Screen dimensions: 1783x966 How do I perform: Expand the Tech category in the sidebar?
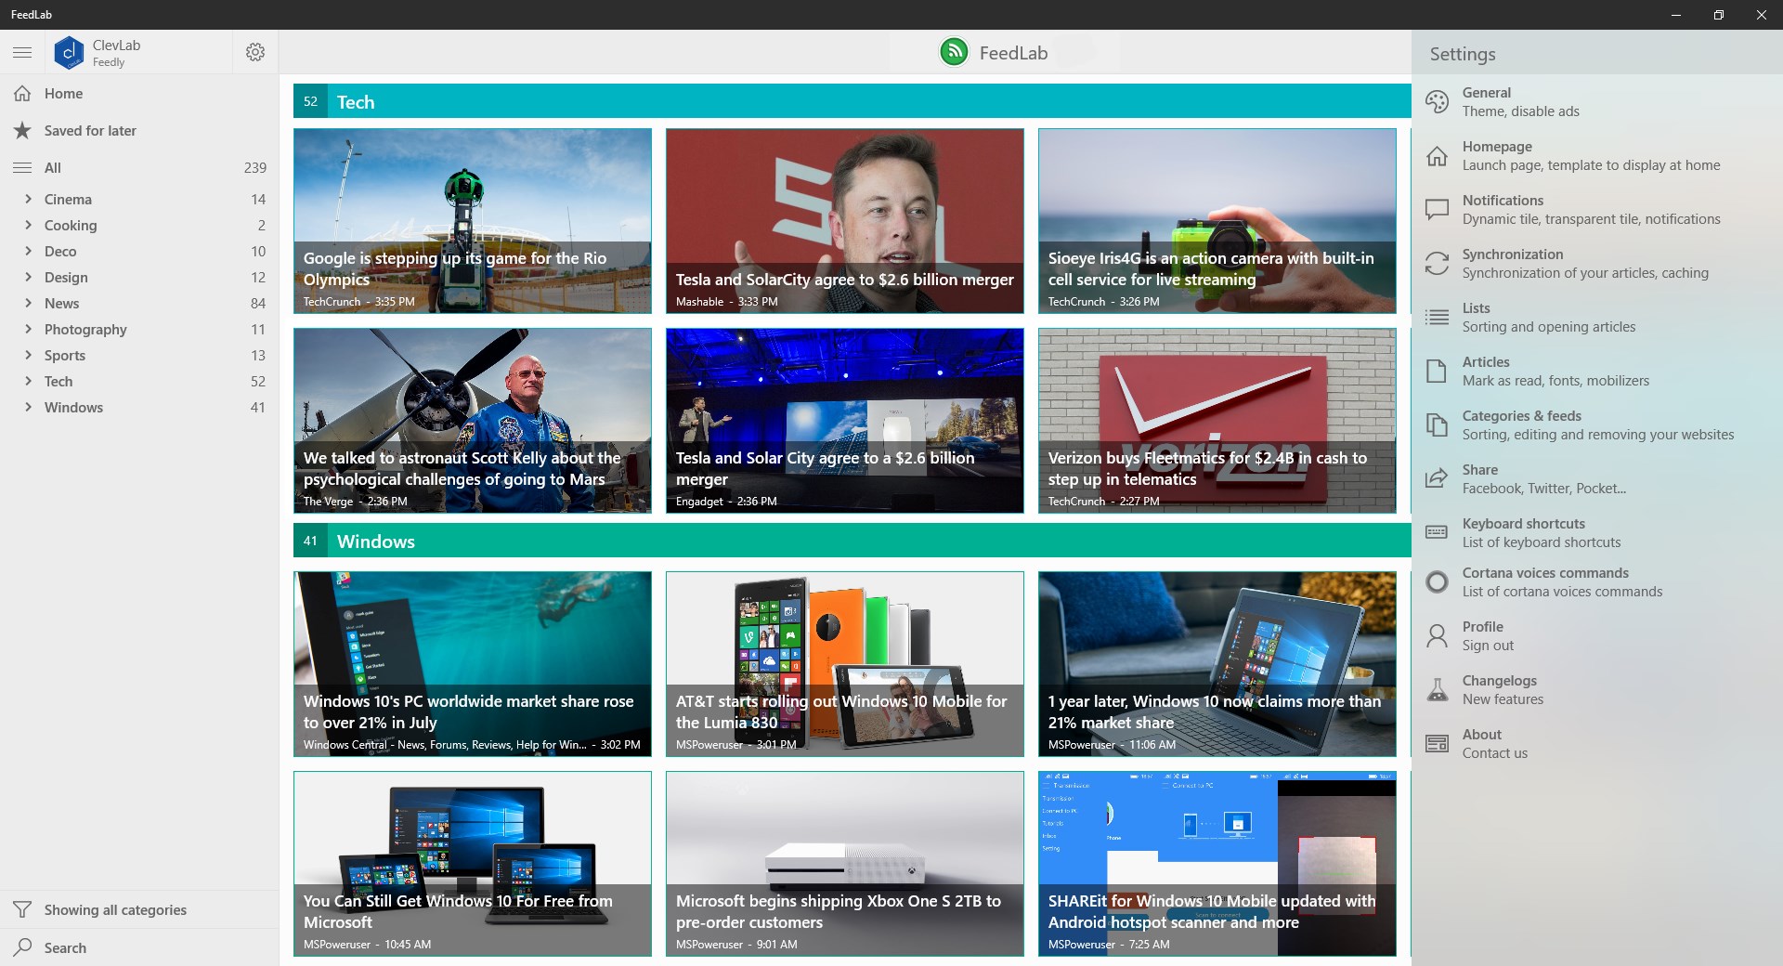[27, 382]
